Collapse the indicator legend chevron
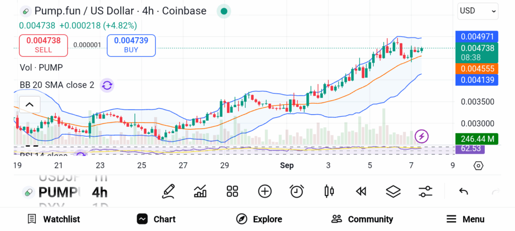Image resolution: width=515 pixels, height=231 pixels. tap(30, 104)
